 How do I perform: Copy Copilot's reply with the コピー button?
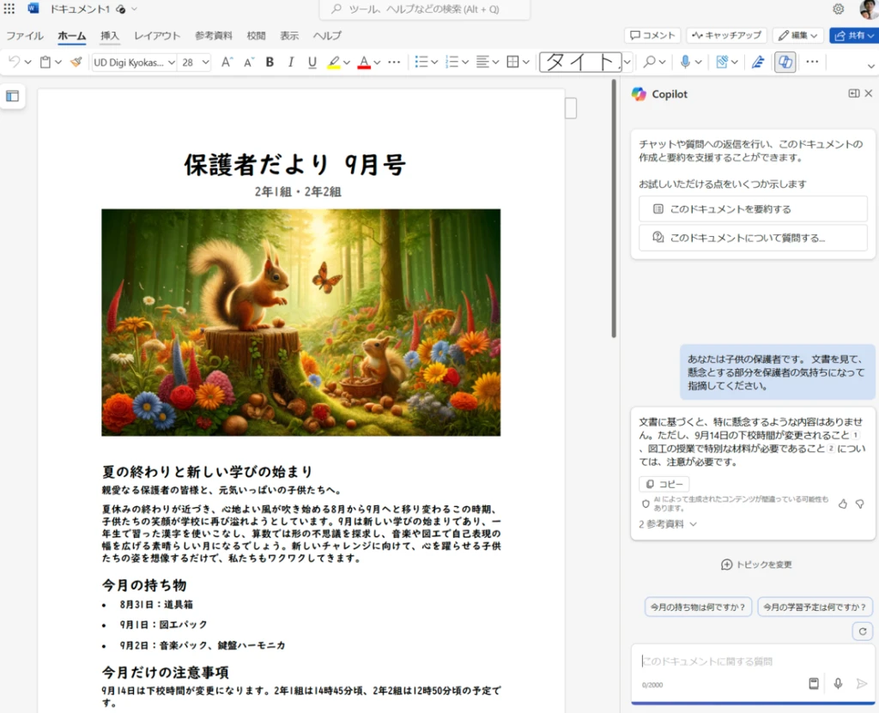[664, 483]
